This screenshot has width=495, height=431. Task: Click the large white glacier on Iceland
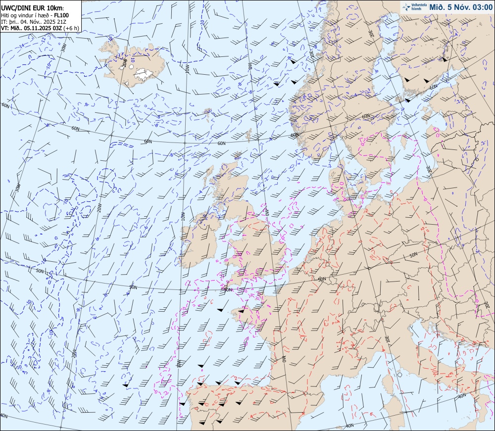pyautogui.click(x=144, y=74)
